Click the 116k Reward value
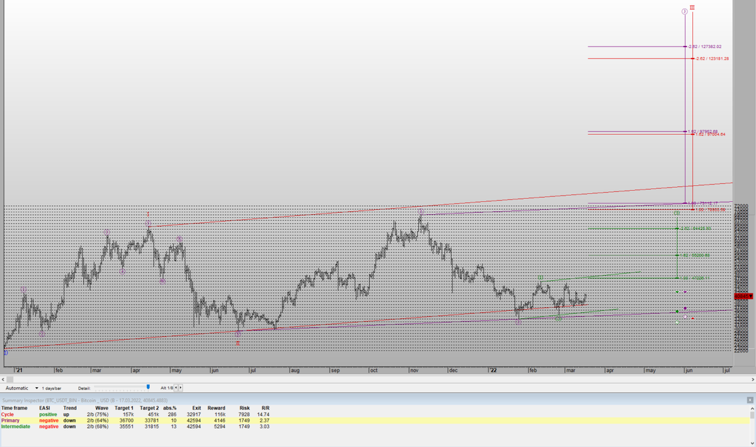Screen dimensions: 756x447 (219, 415)
